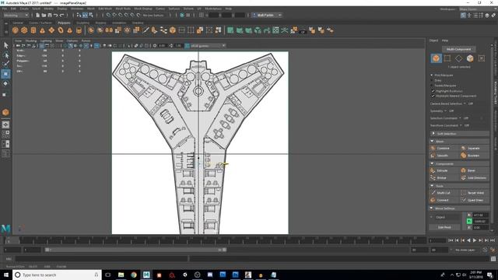Image resolution: width=498 pixels, height=280 pixels.
Task: Uncheck Highlight Backfaces
Action: [x=433, y=91]
